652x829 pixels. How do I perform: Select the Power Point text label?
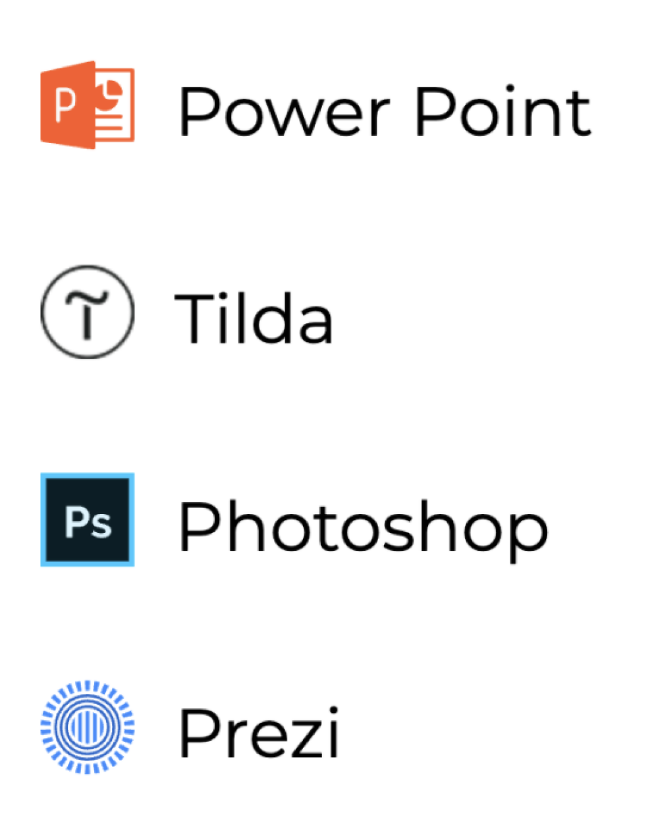[x=385, y=112]
